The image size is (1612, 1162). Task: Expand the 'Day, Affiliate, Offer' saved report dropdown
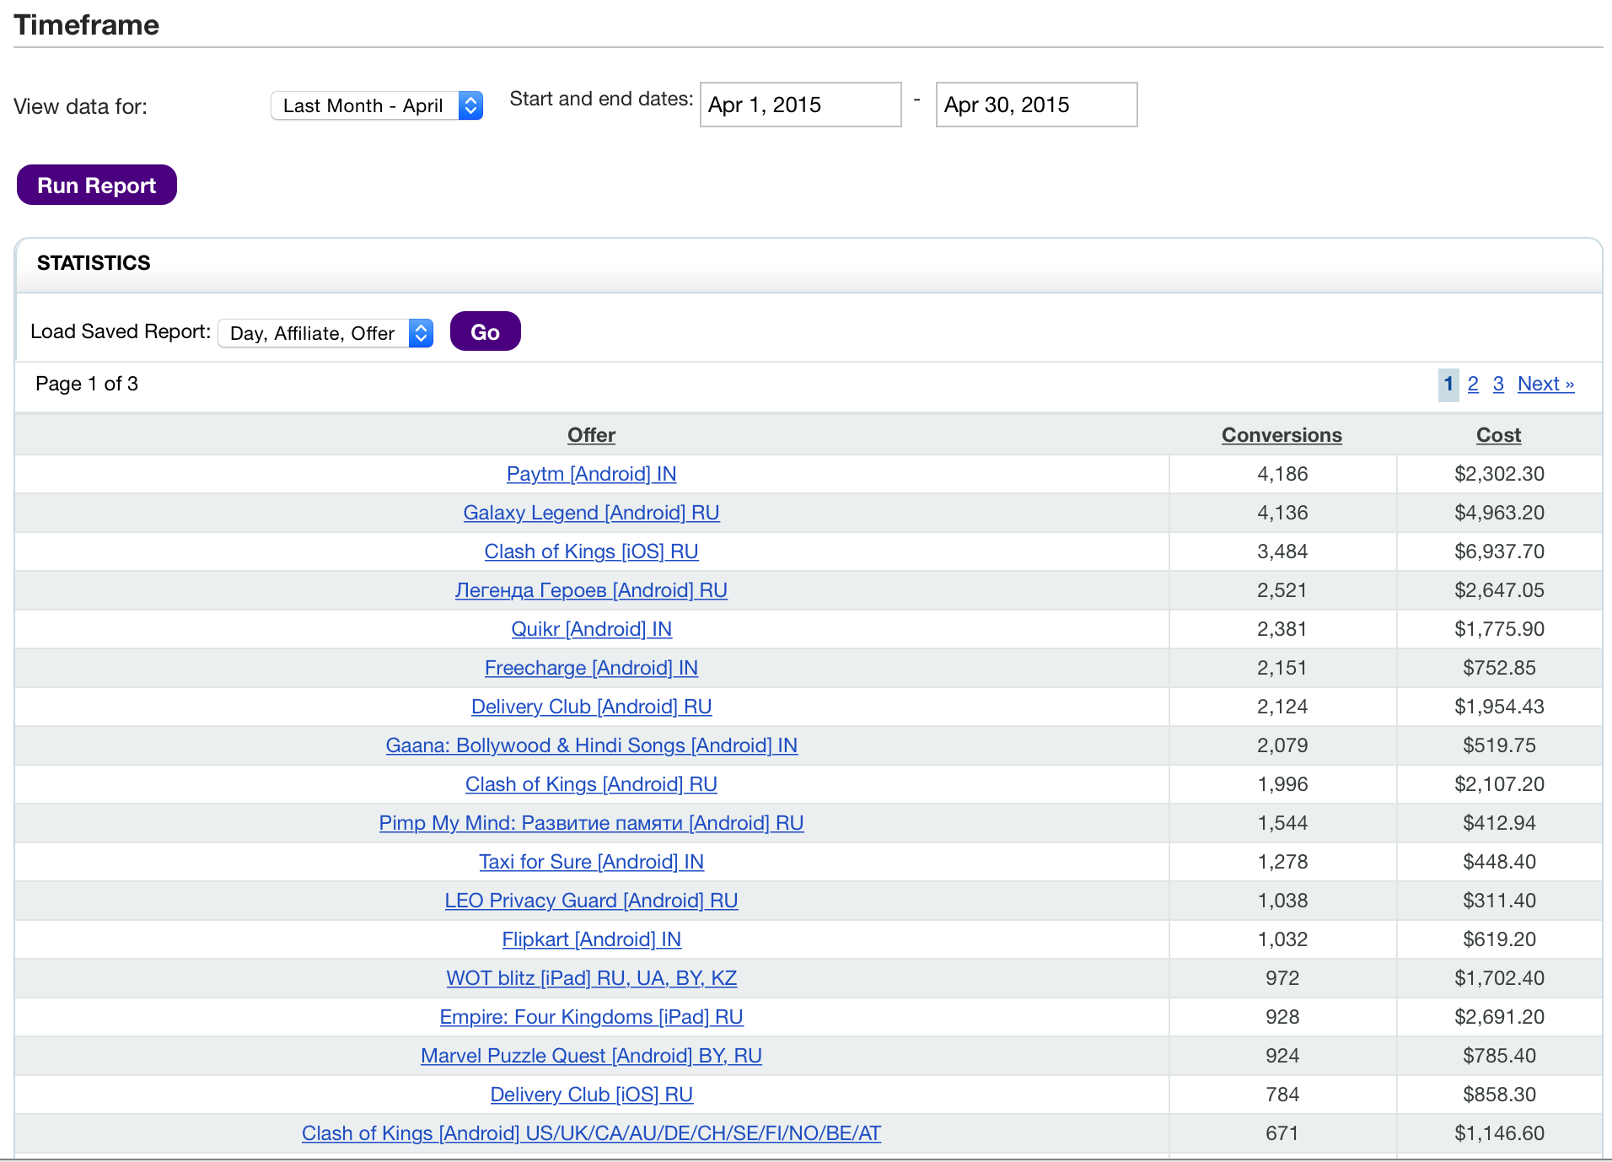click(x=325, y=333)
